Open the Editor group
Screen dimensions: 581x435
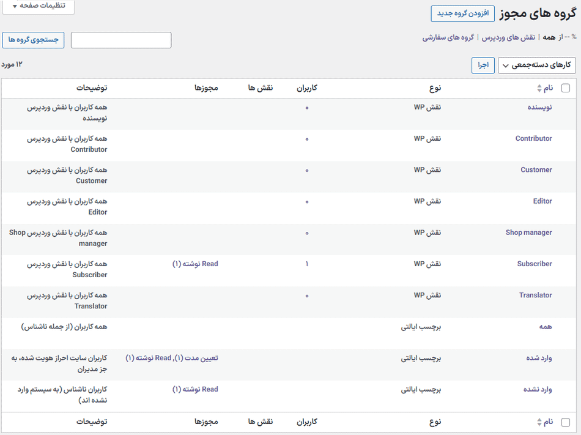[542, 201]
